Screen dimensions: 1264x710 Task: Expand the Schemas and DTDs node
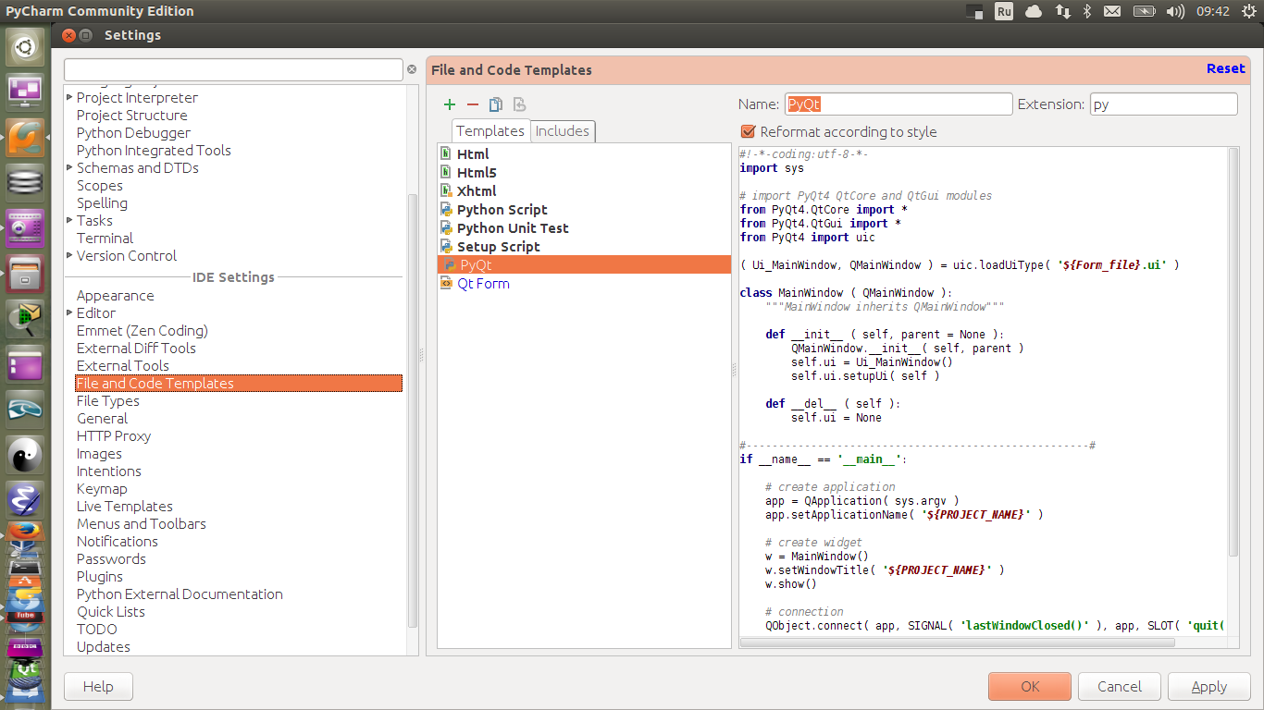point(69,168)
